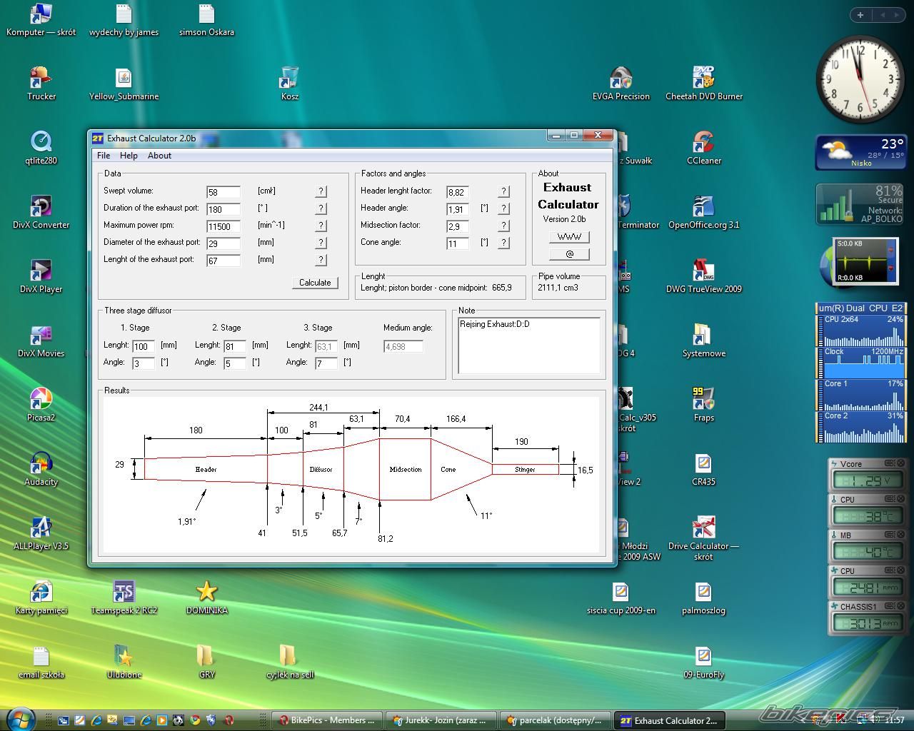Viewport: 914px width, 731px height.
Task: Select the DivX Movies desktop icon
Action: [x=41, y=340]
